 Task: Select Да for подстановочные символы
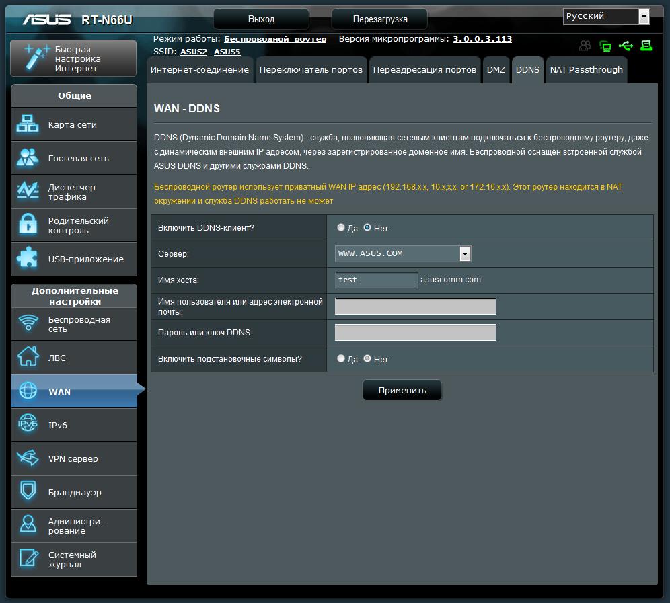(340, 358)
